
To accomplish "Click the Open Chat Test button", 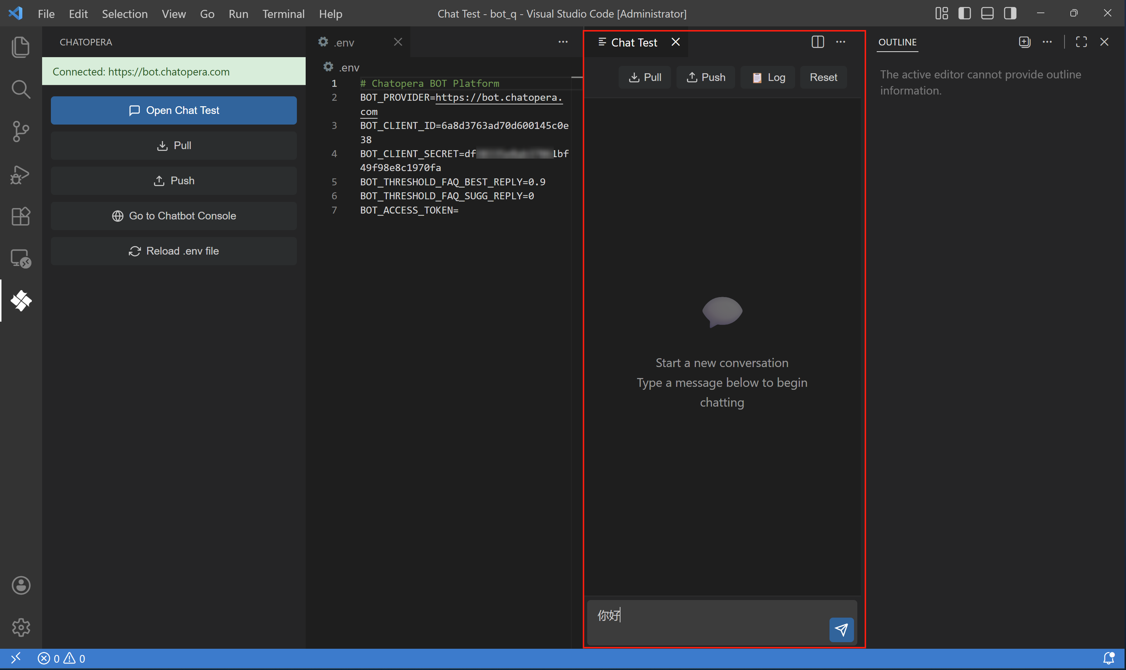I will pyautogui.click(x=174, y=110).
